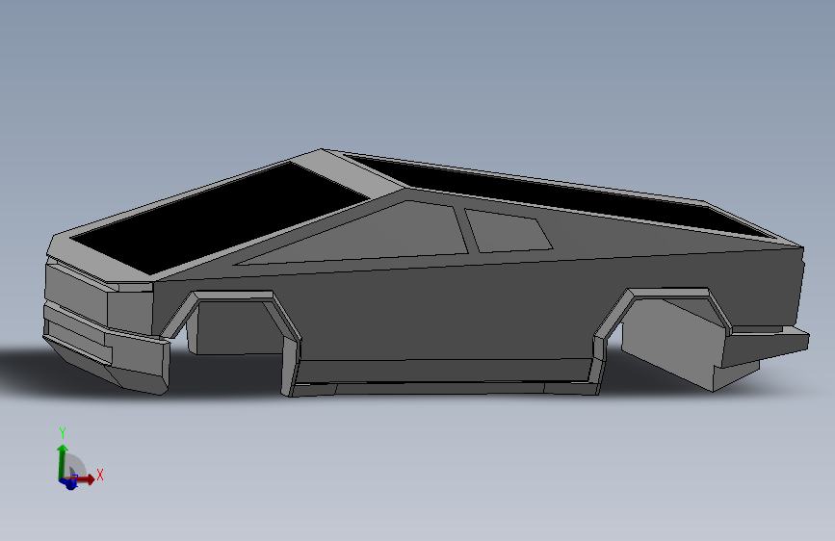Select the front wheel arch trim
Screen dimensions: 835x541
(x=234, y=296)
